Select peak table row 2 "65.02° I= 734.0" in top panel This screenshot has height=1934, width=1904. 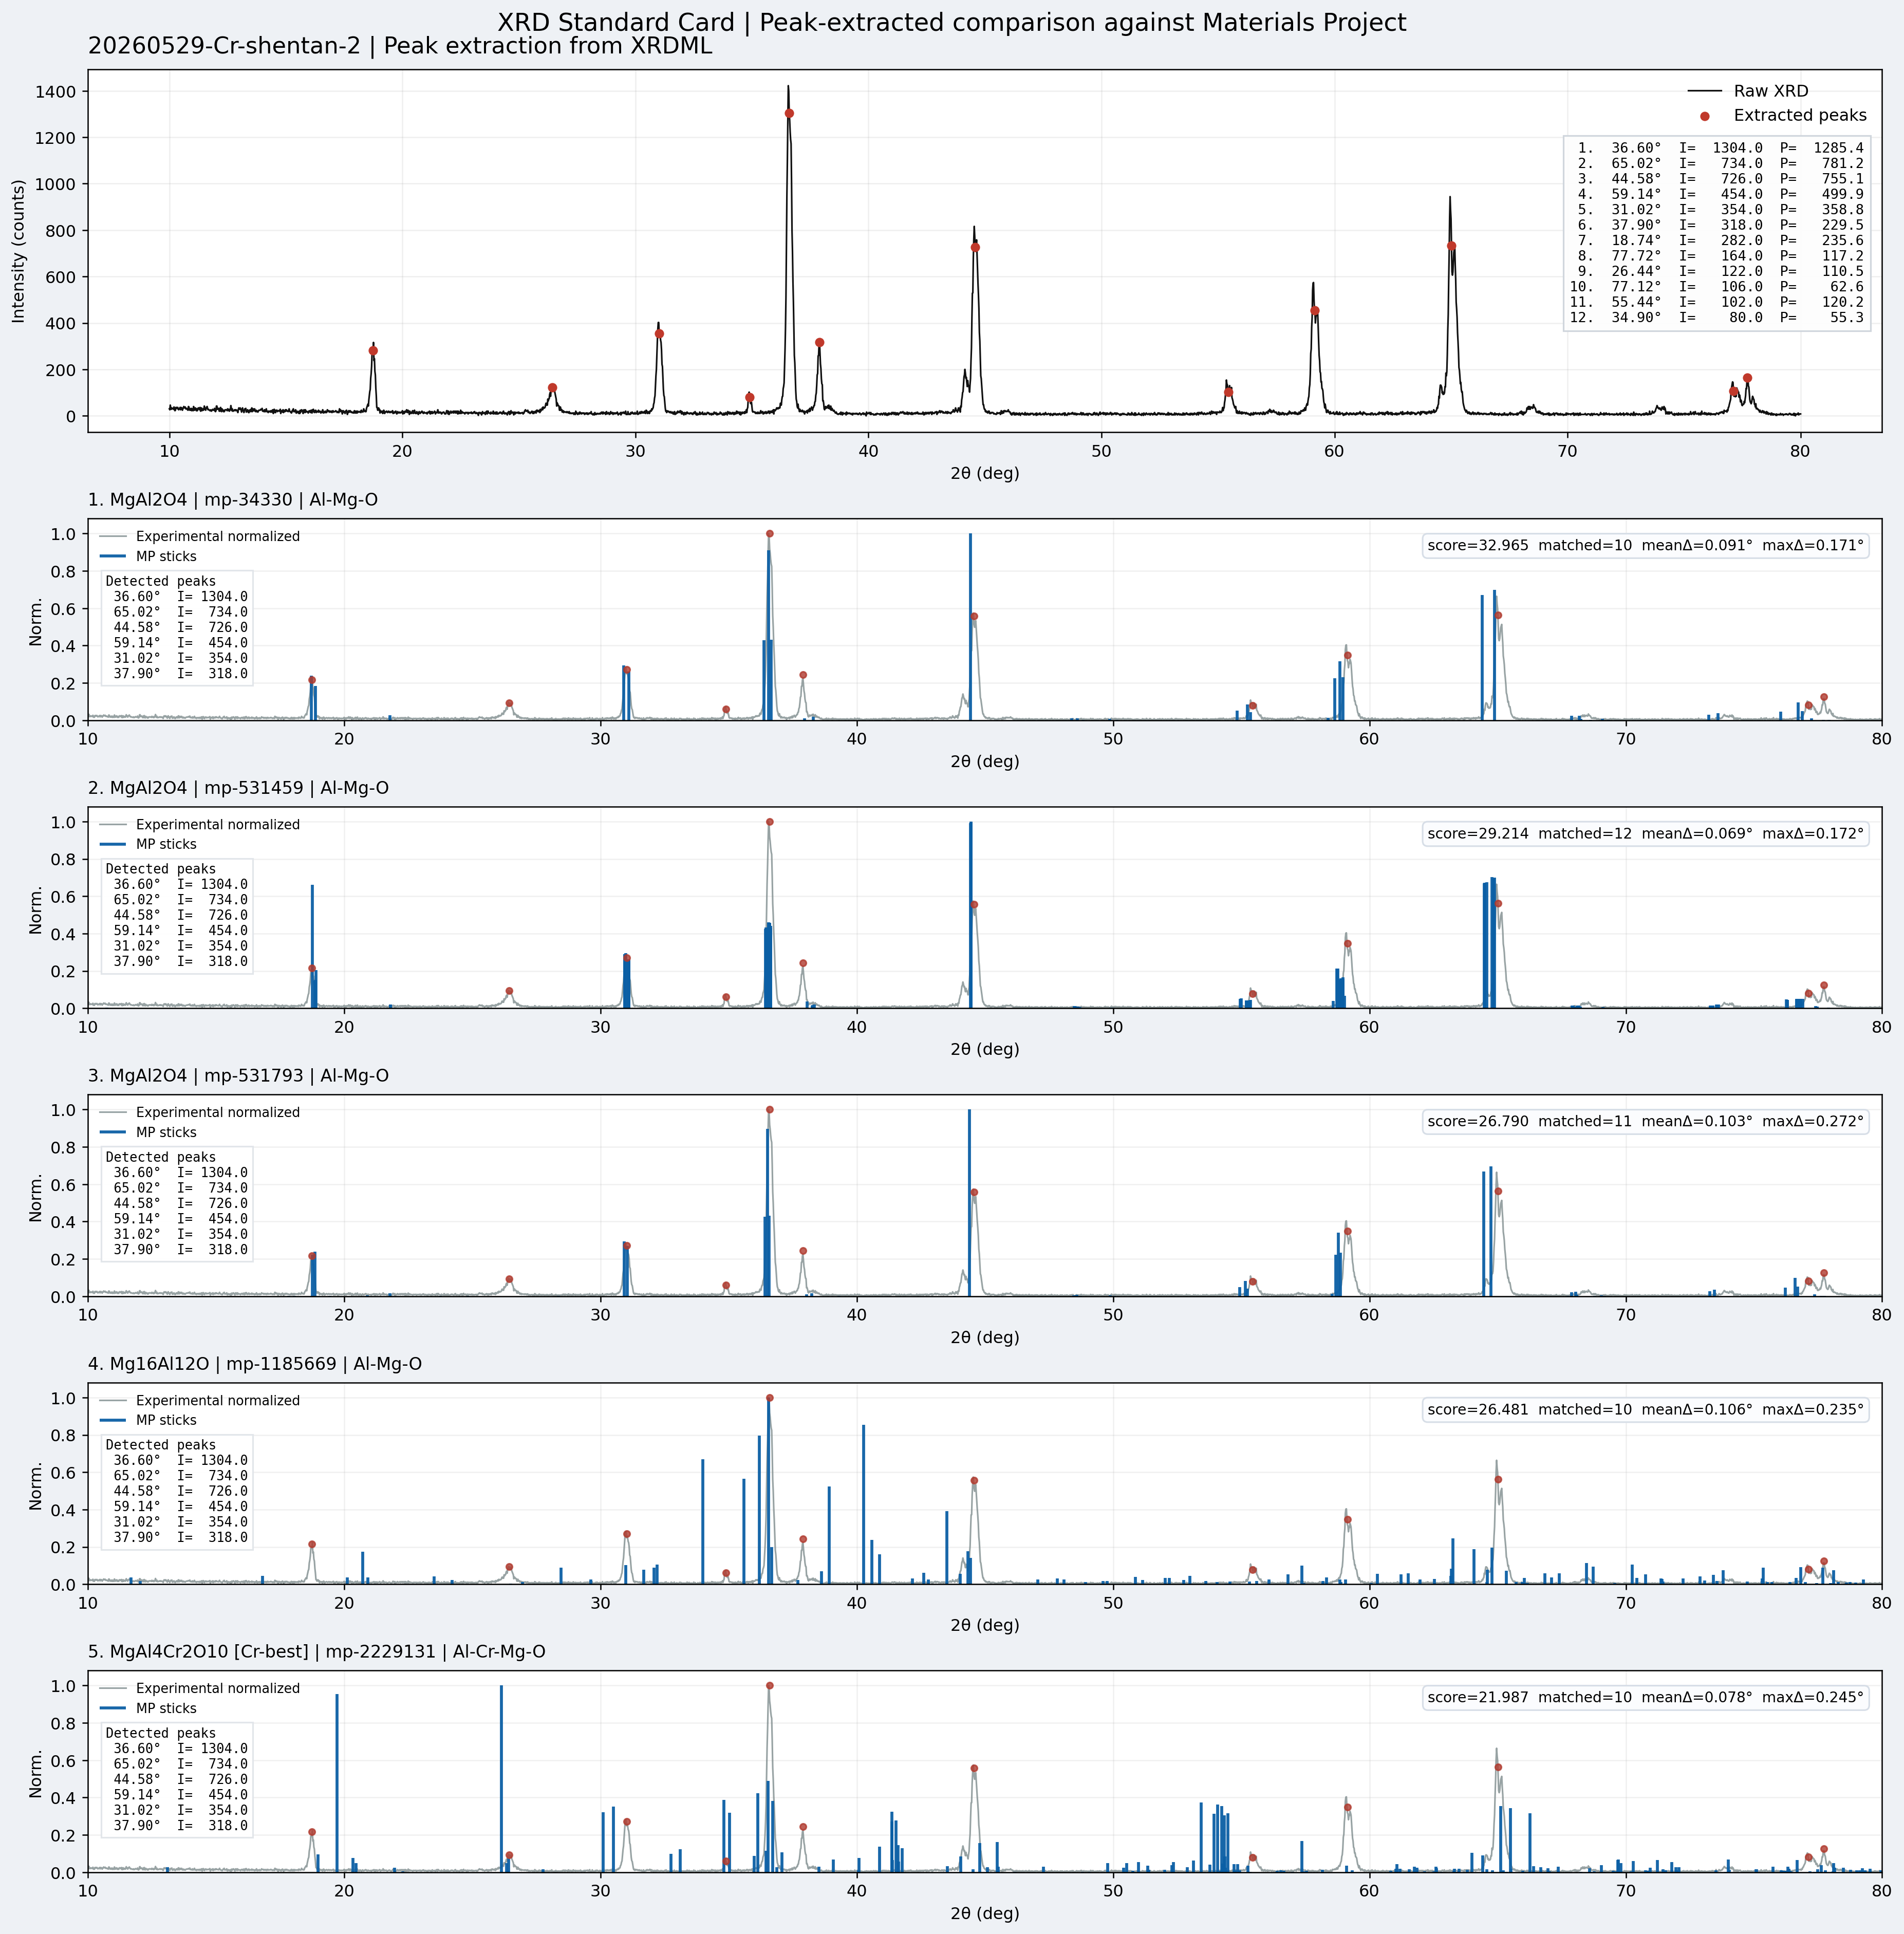[x=1716, y=163]
